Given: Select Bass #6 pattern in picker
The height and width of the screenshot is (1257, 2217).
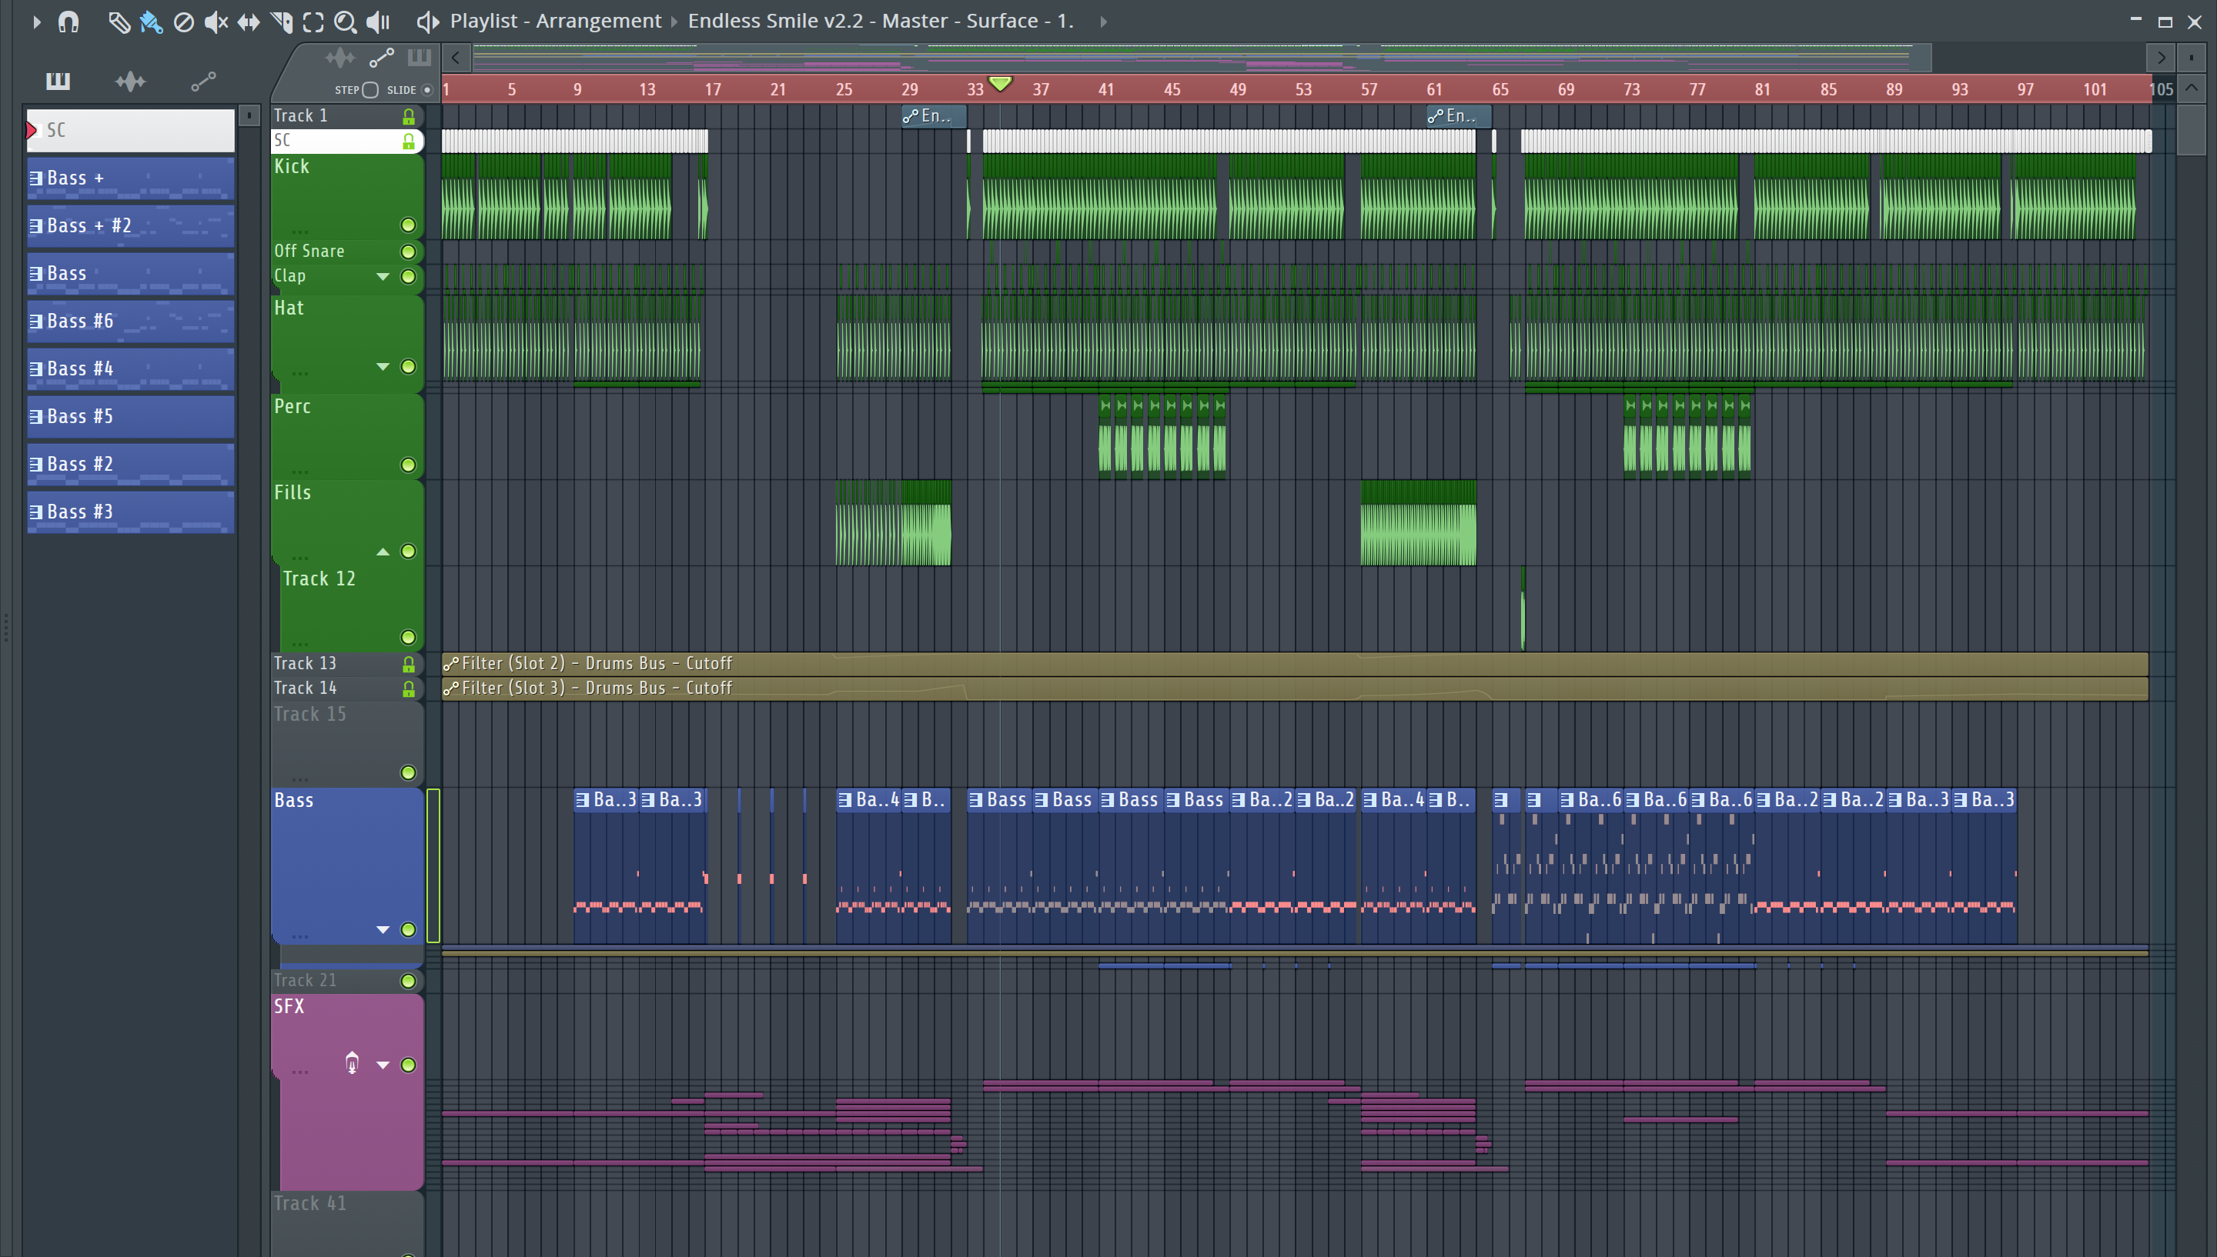Looking at the screenshot, I should pos(130,321).
